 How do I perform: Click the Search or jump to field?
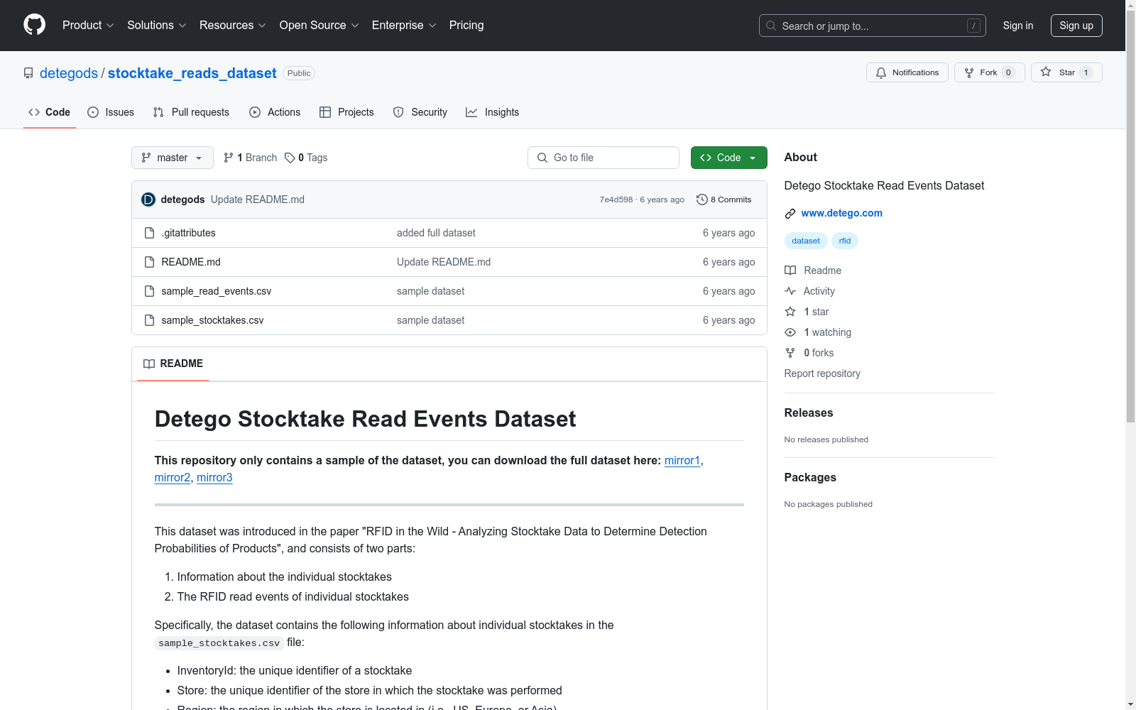pyautogui.click(x=873, y=26)
